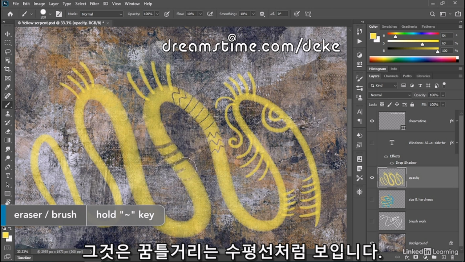Open the Paragraph panel icon

pos(360,121)
